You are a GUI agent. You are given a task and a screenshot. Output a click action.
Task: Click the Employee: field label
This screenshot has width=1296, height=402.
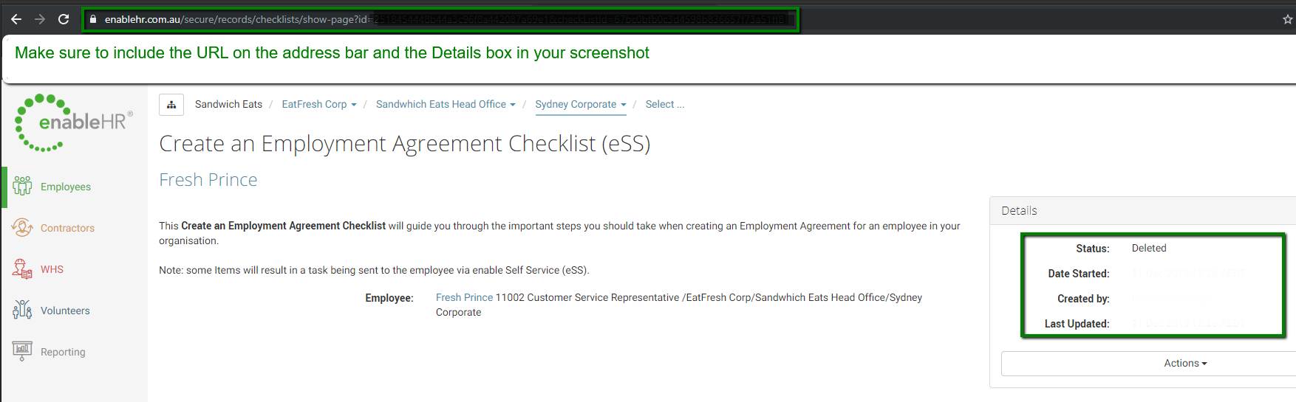coord(389,298)
